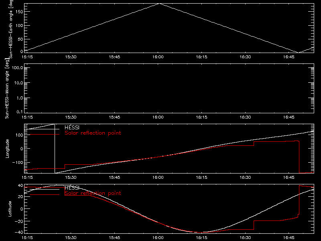Click the vertical longitude wrap line in Longitude plot

[55, 149]
